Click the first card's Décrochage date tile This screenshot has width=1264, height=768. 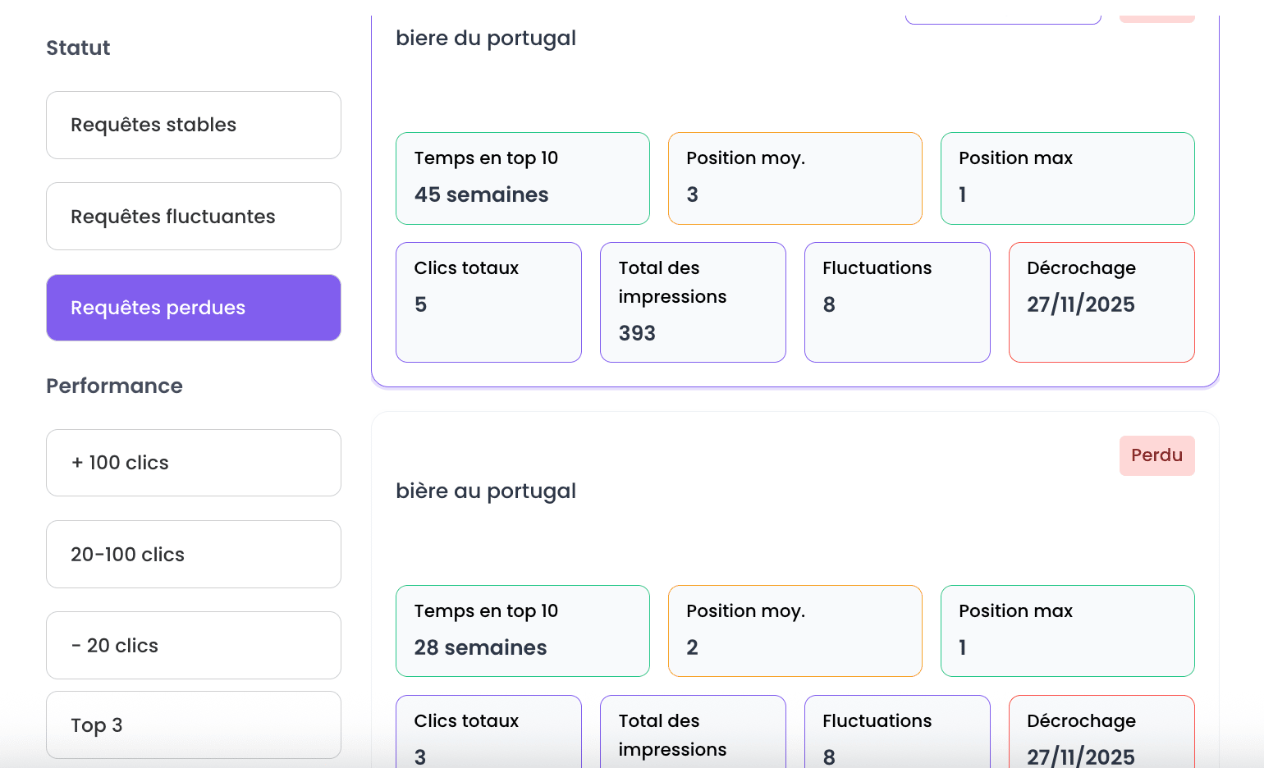pyautogui.click(x=1101, y=302)
